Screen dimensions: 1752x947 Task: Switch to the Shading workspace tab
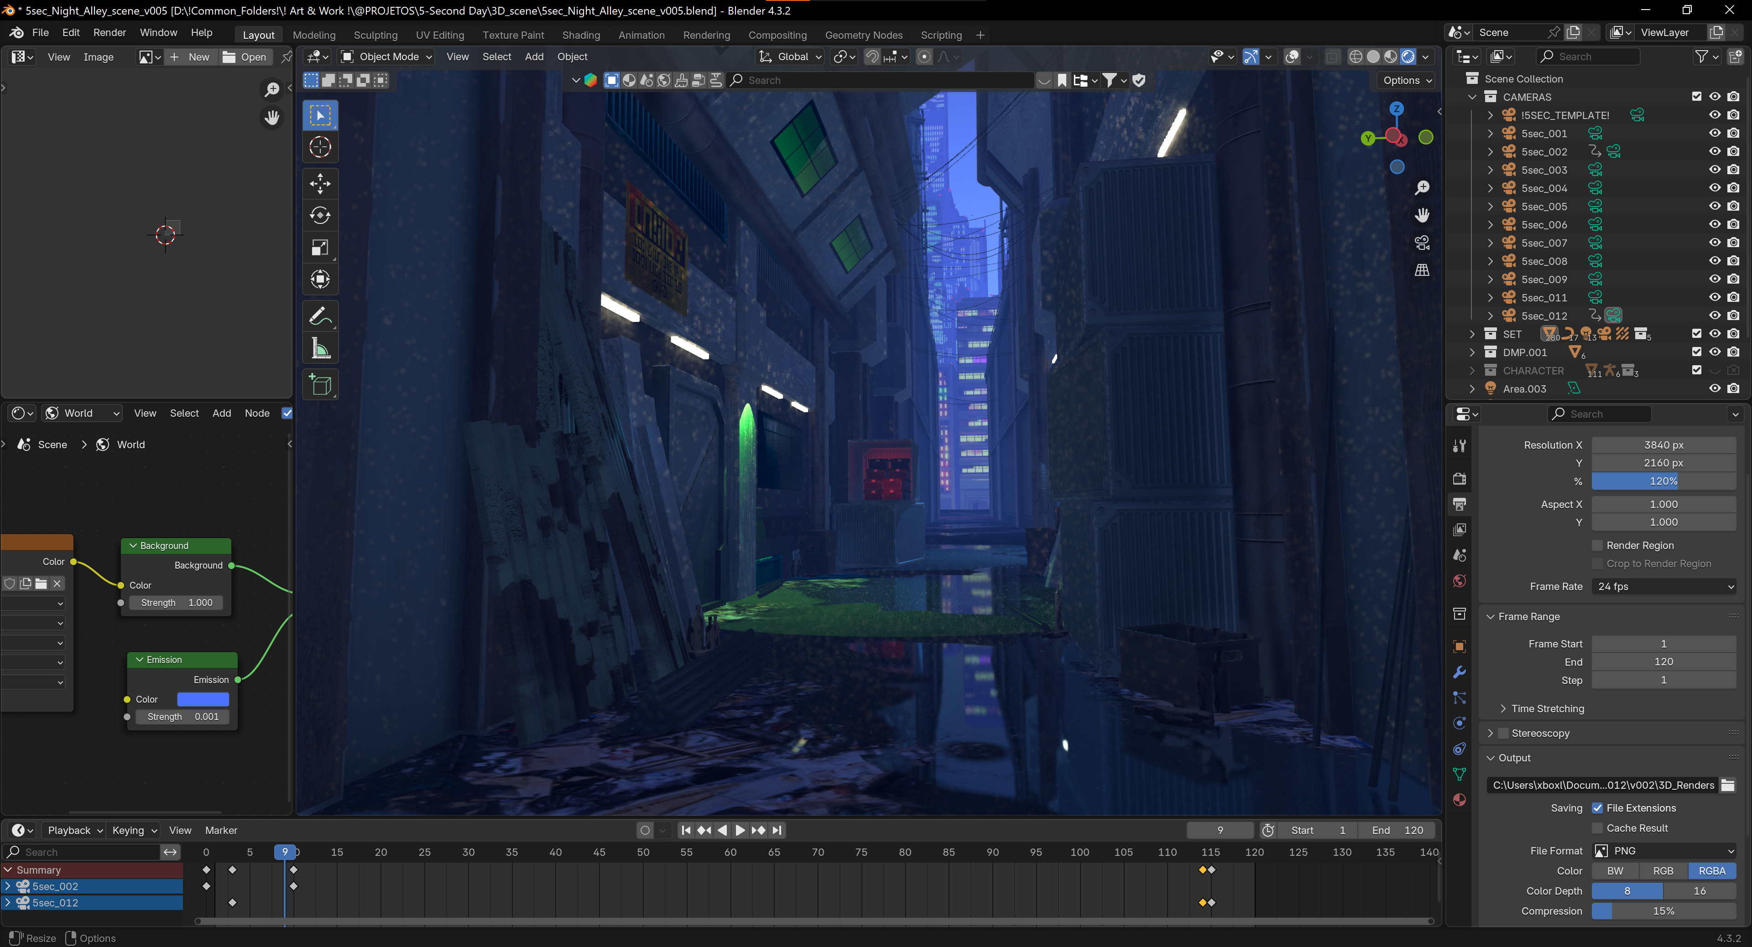581,35
